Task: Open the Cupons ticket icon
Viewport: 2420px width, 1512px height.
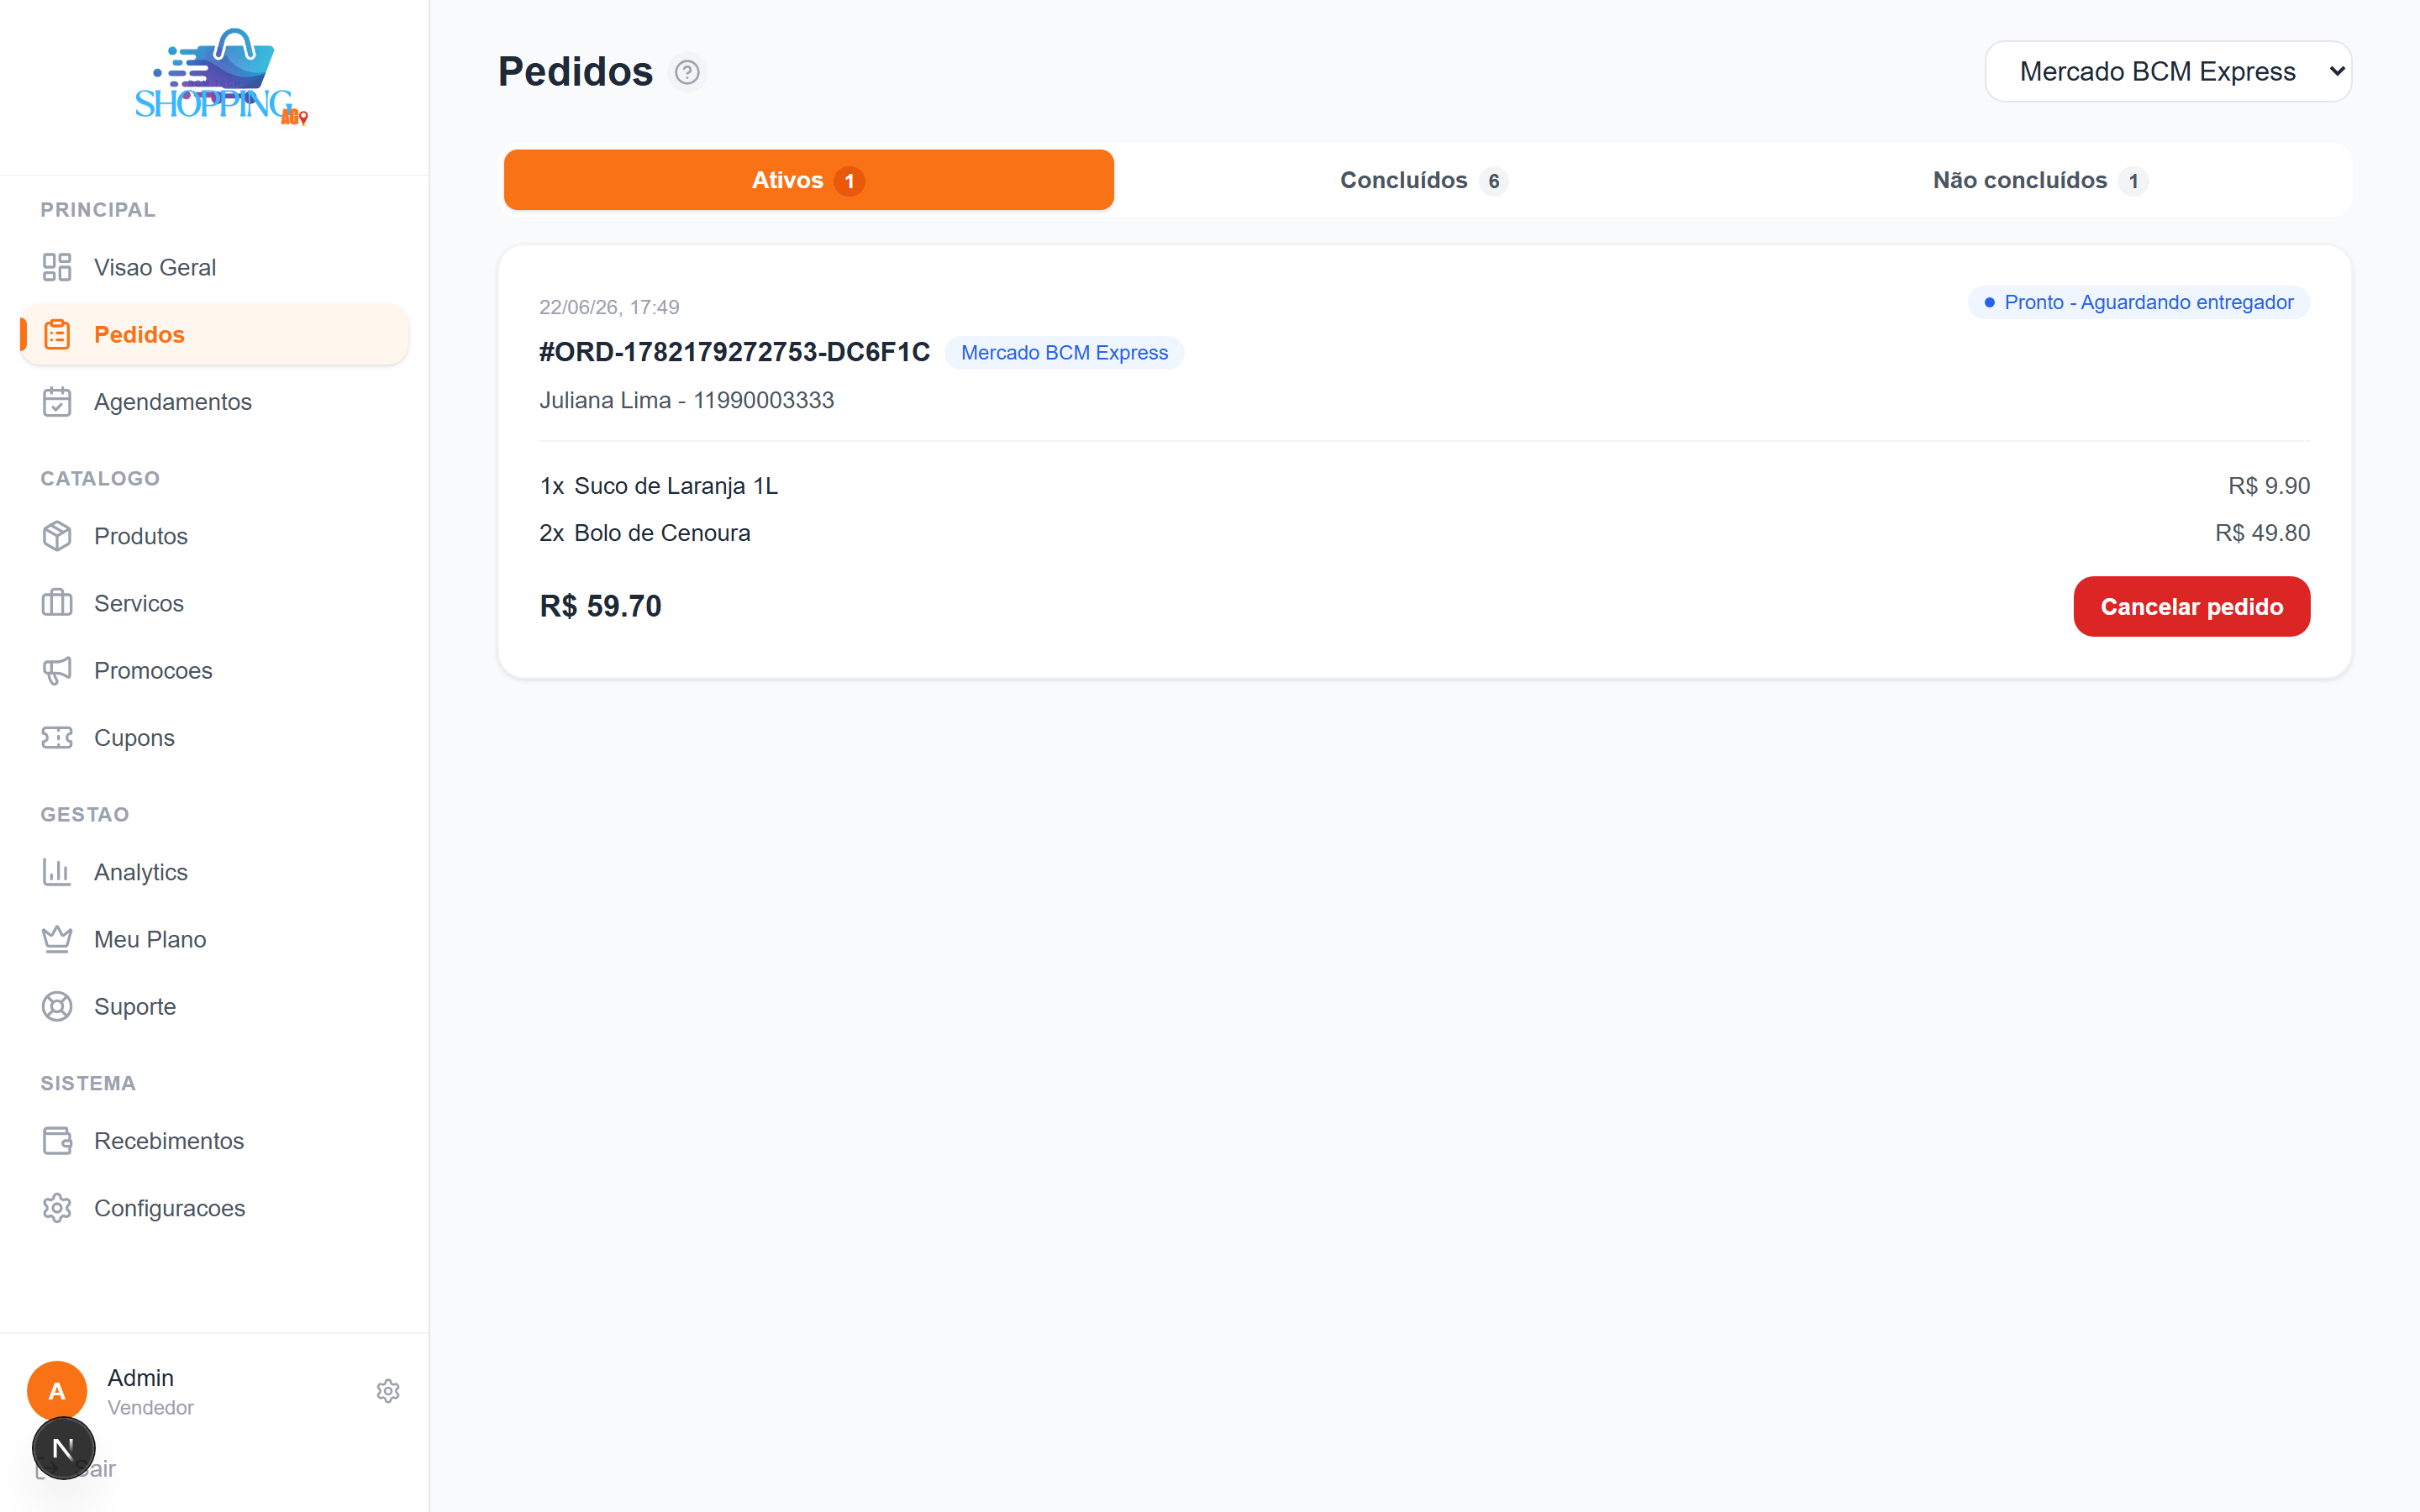Action: pyautogui.click(x=57, y=737)
